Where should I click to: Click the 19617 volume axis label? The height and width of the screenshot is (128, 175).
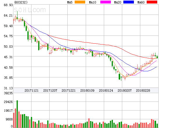click(x=8, y=111)
